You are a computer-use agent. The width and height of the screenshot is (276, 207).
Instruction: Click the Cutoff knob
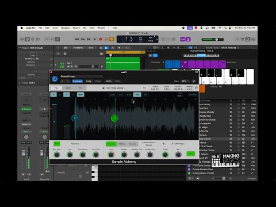click(165, 155)
